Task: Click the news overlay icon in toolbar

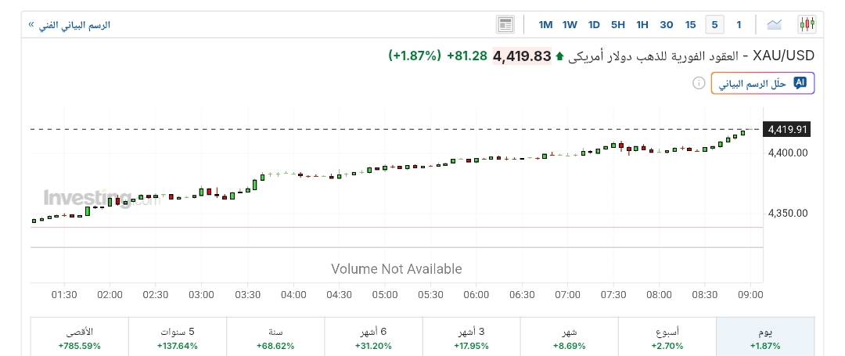Action: [505, 24]
